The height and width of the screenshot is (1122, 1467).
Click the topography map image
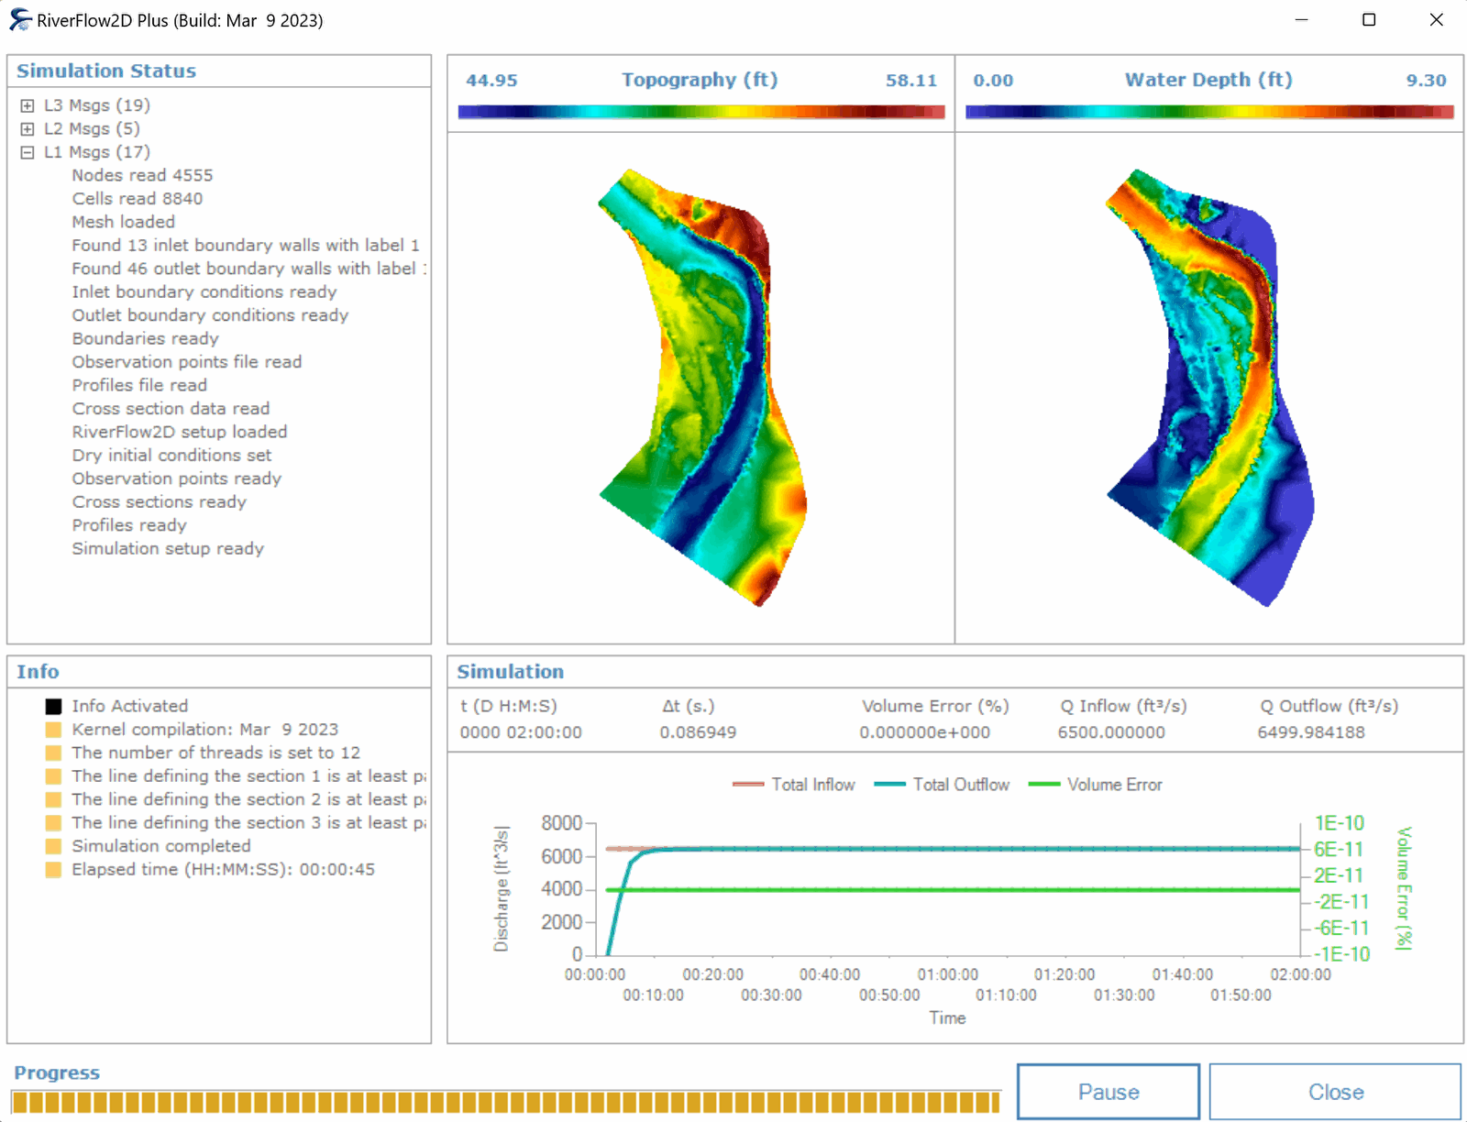tap(702, 385)
